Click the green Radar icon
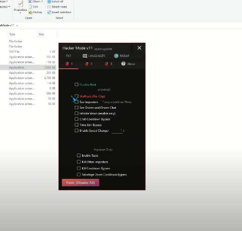242x231 pixels. point(116,56)
